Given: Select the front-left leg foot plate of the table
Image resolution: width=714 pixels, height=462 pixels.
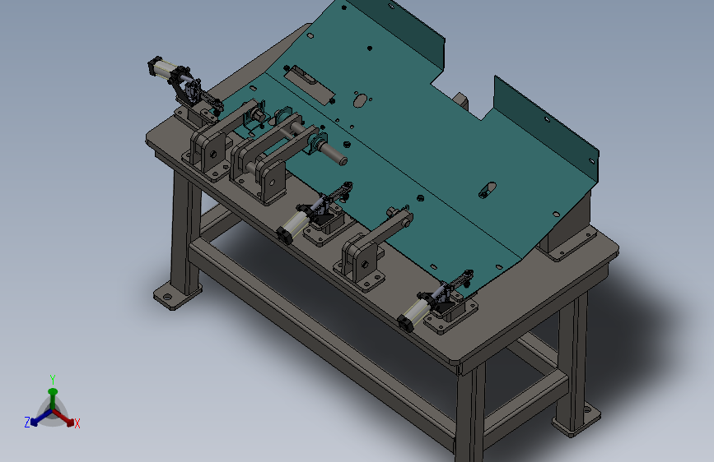Looking at the screenshot, I should [178, 296].
